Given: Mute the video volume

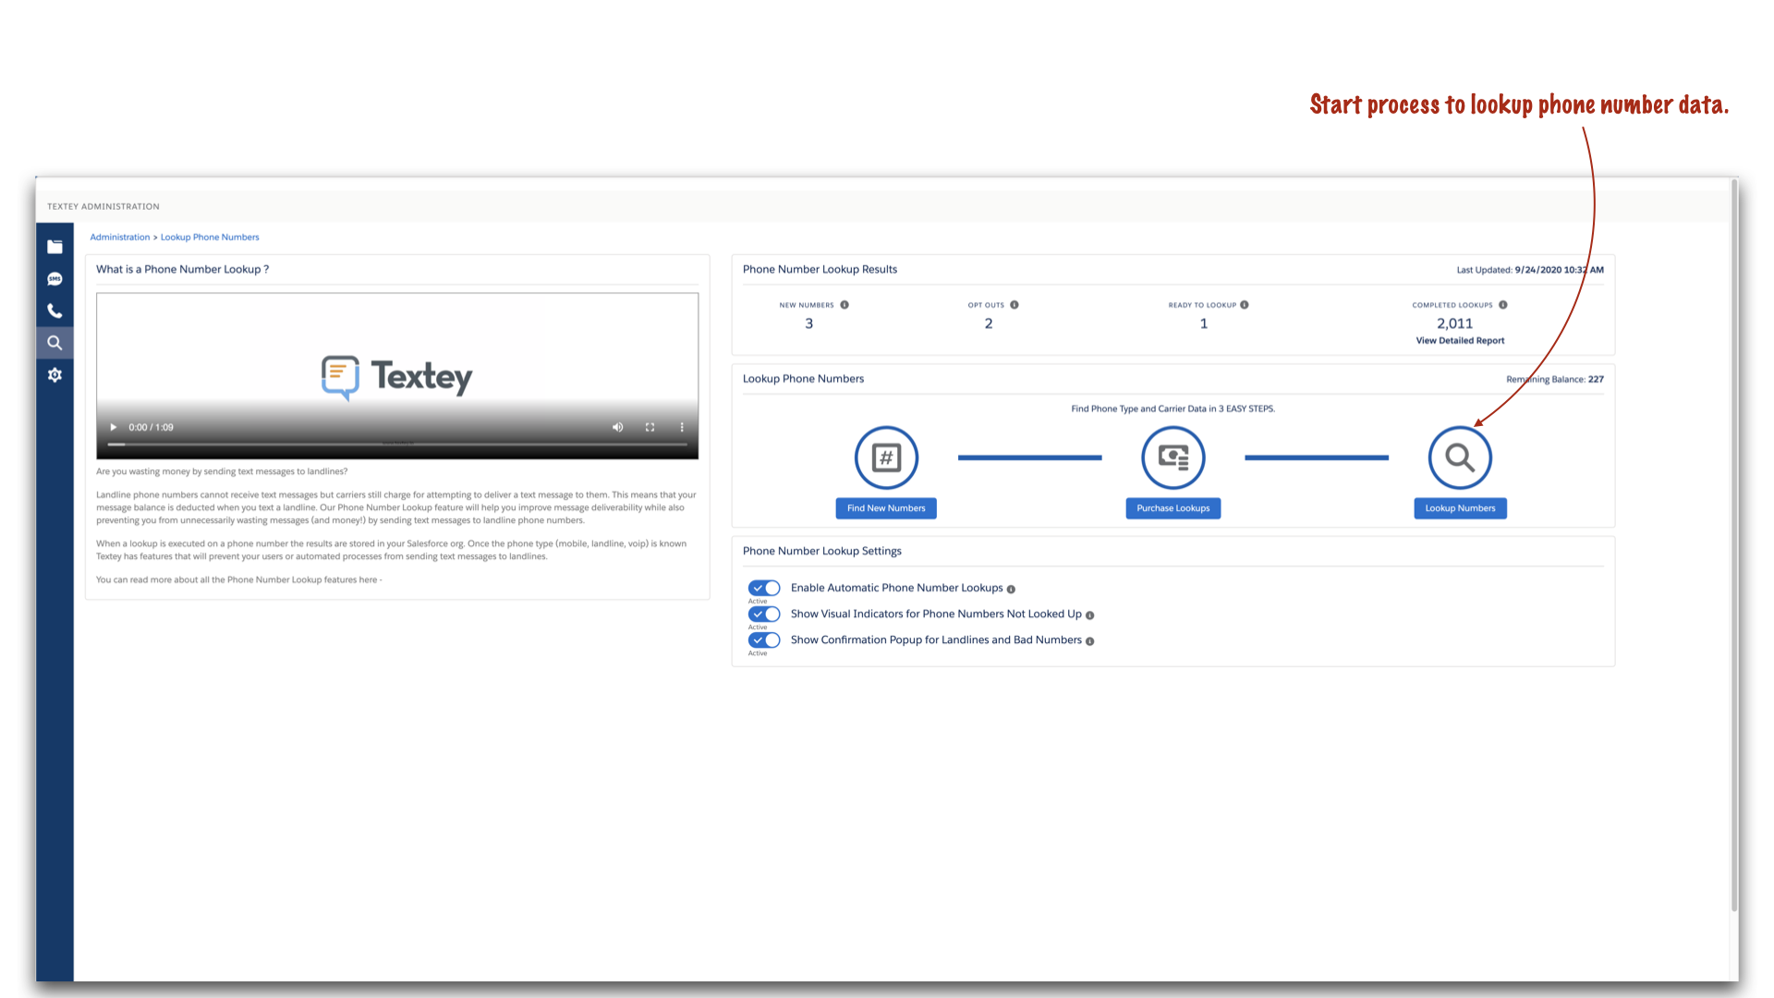Looking at the screenshot, I should 617,427.
